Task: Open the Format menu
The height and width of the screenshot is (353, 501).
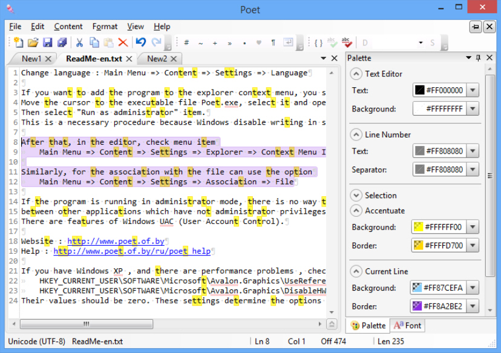Action: [105, 27]
